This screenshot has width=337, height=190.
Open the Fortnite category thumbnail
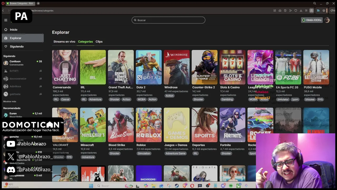pyautogui.click(x=232, y=125)
